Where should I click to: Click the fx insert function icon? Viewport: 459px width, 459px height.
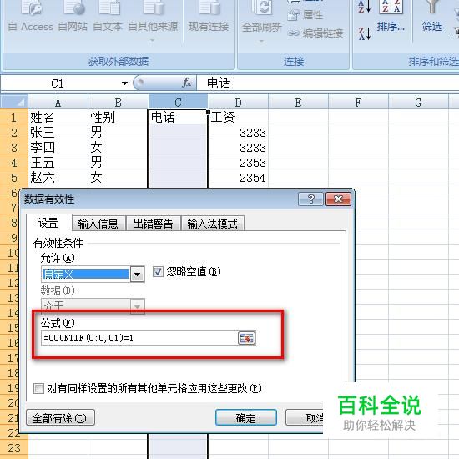pyautogui.click(x=186, y=83)
